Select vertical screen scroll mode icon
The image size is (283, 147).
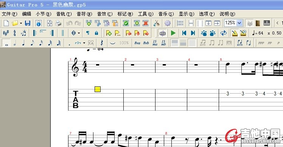(x=208, y=23)
